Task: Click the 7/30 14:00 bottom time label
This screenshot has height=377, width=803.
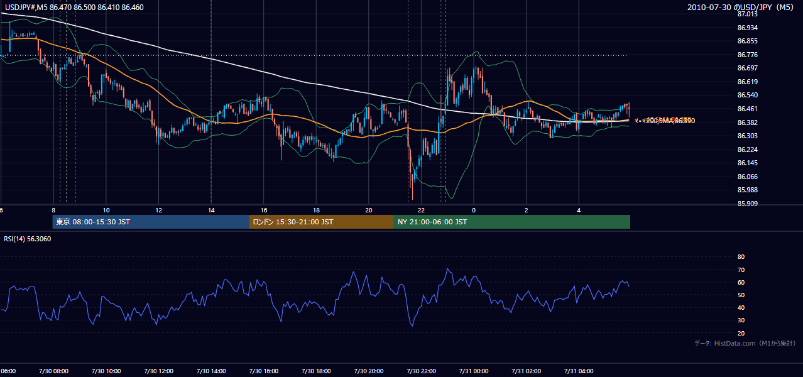Action: coord(211,371)
